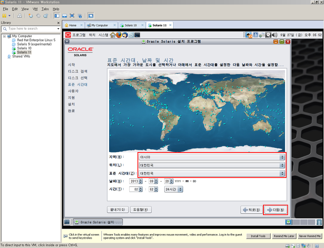Click the send Ctrl+Alt+Del toolbar icon
Viewport: 324px width, 248px height.
coord(19,16)
